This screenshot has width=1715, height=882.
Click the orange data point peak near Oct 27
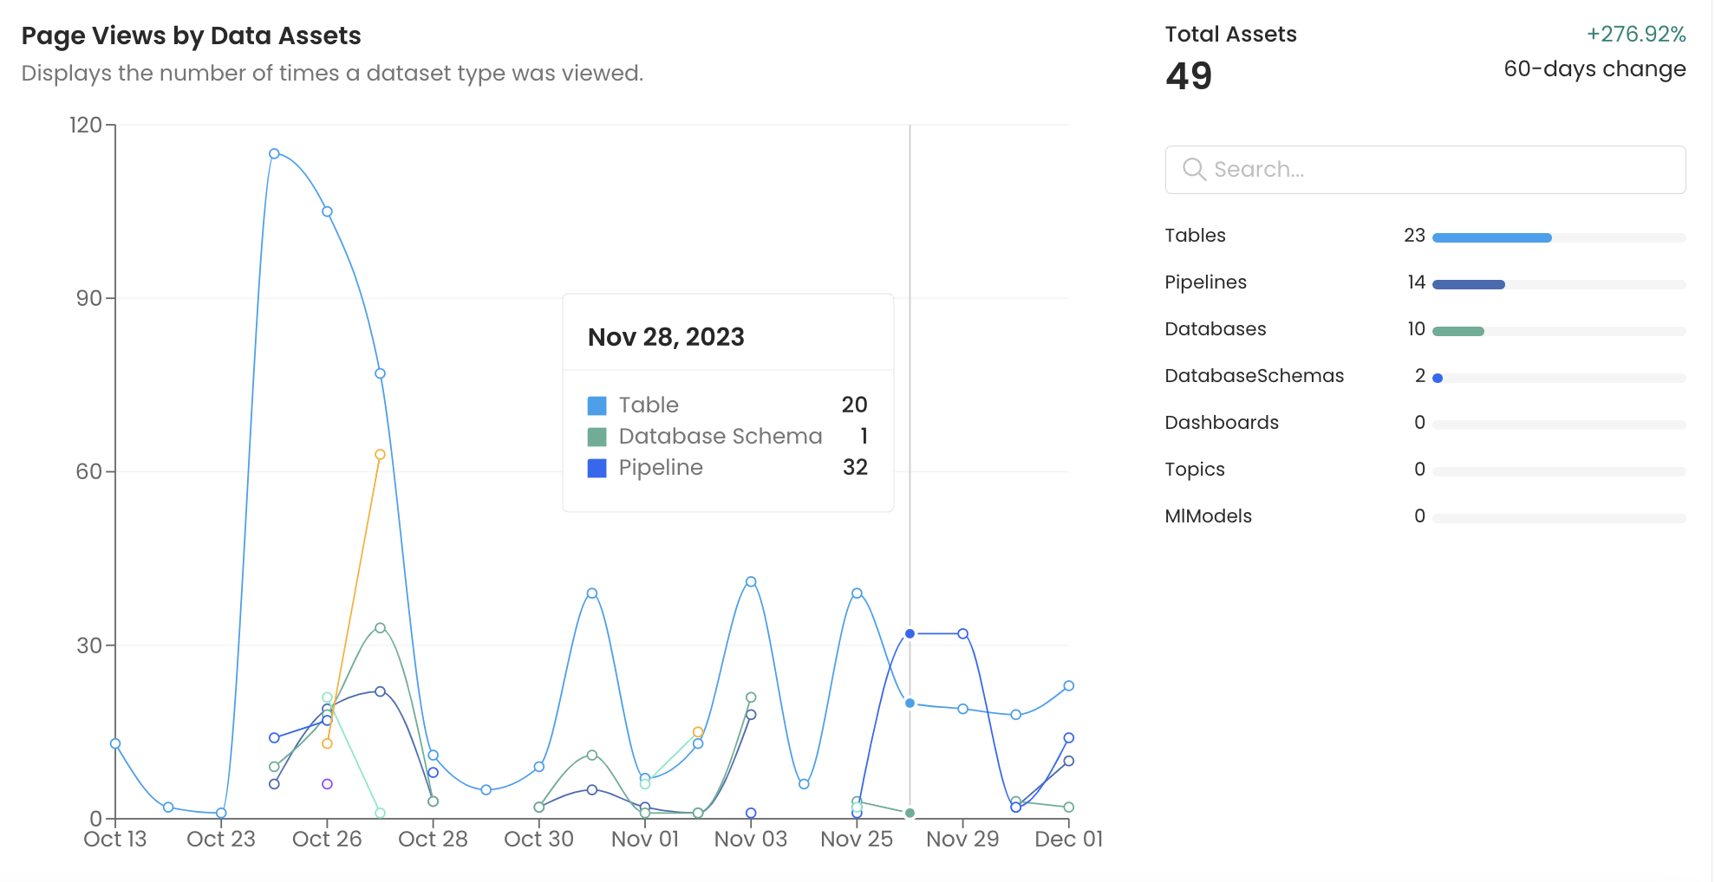click(x=379, y=453)
